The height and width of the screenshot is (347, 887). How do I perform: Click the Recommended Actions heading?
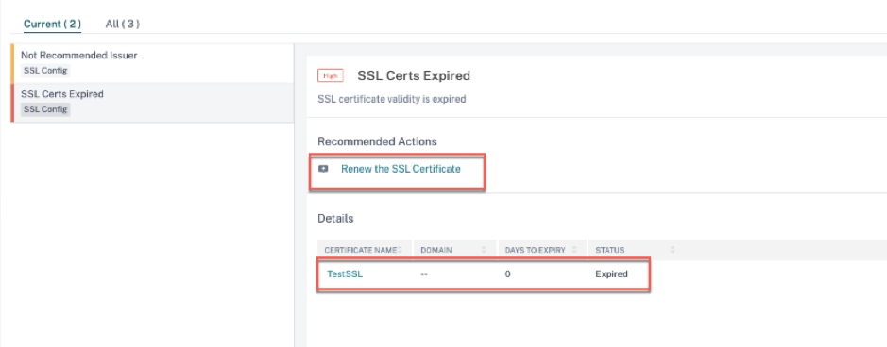click(x=377, y=141)
